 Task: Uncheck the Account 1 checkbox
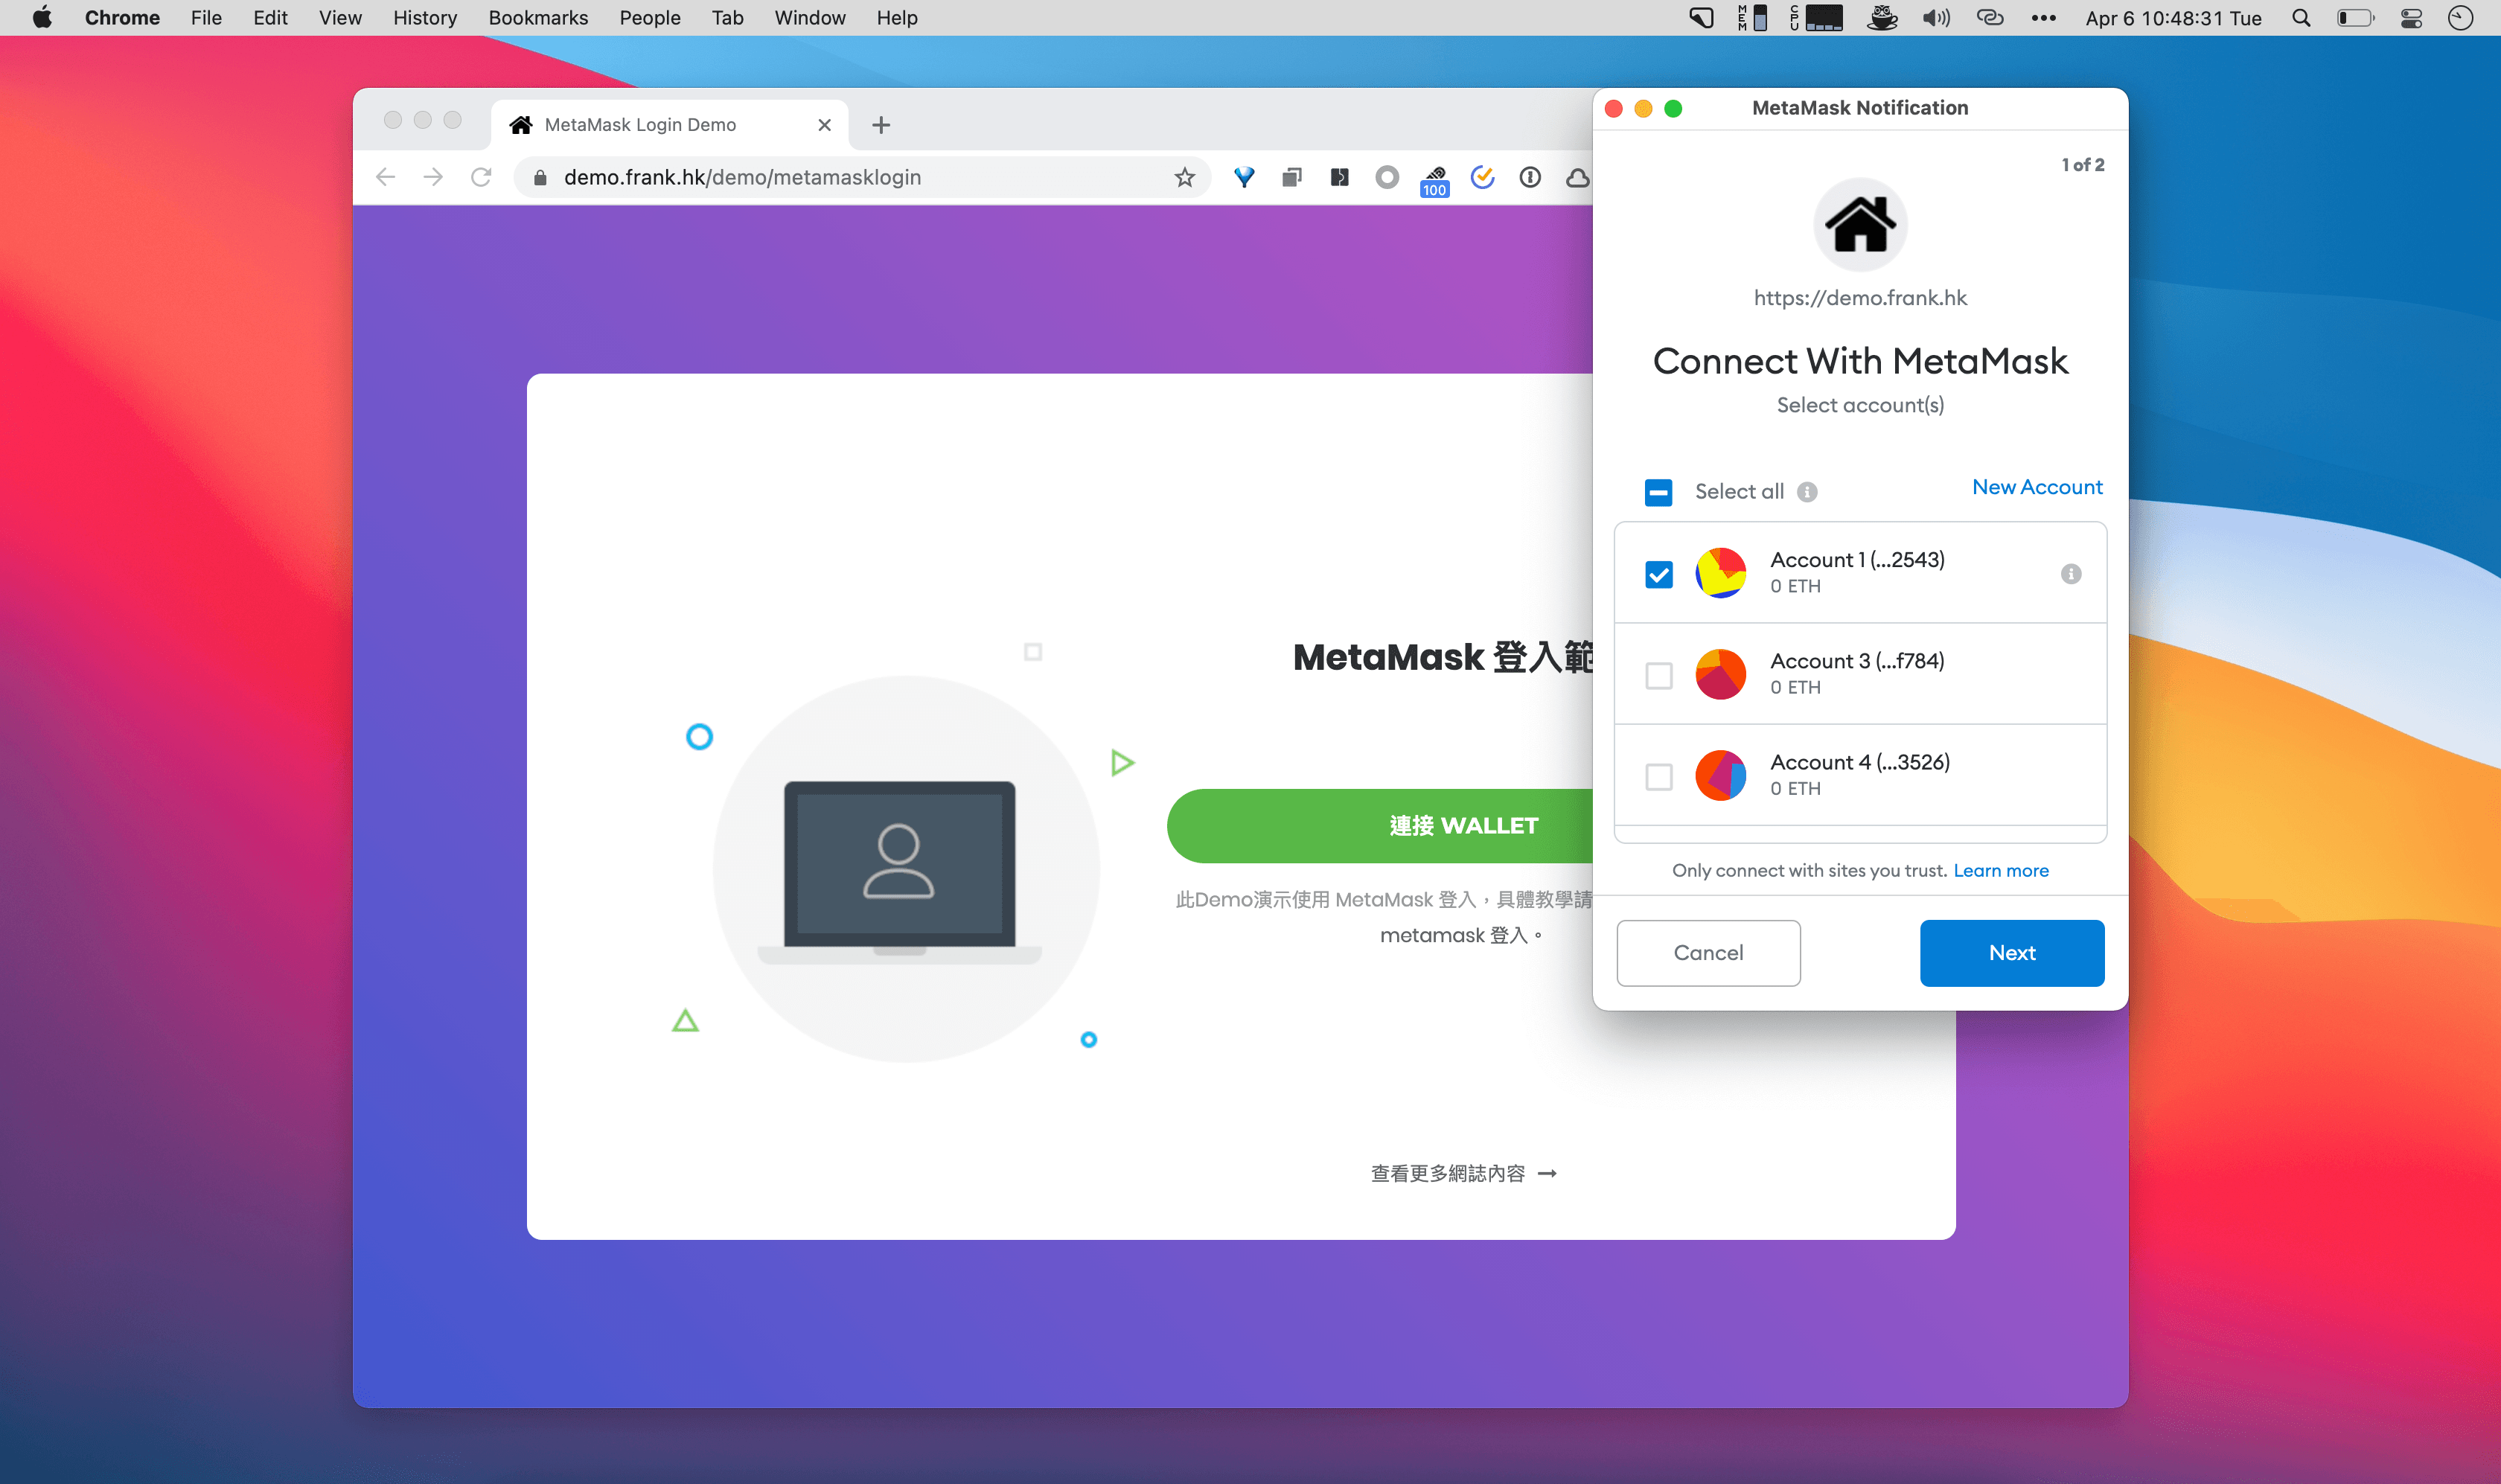[1658, 574]
